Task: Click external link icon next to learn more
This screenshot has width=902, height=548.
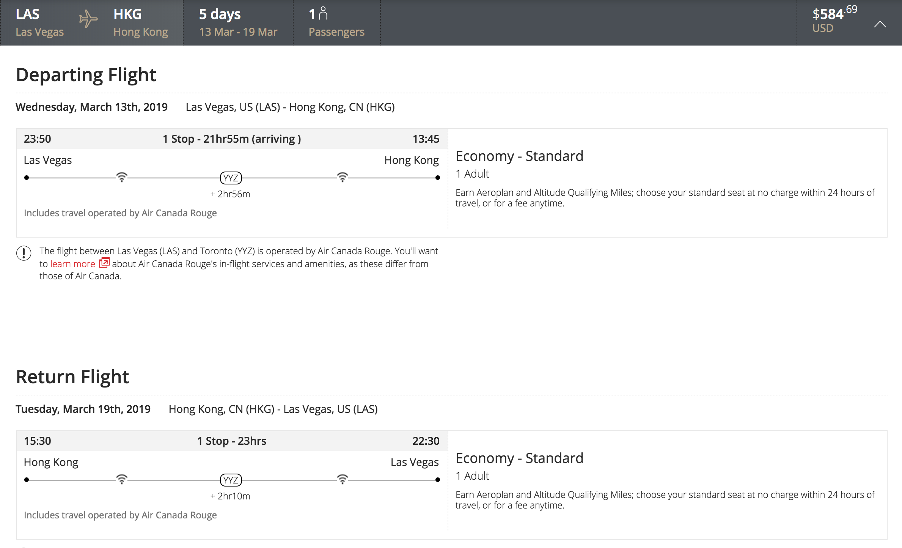Action: click(104, 263)
